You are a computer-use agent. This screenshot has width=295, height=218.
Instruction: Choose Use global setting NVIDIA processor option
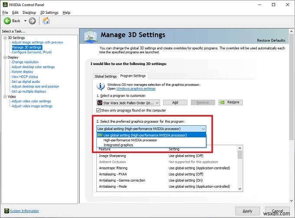[151, 135]
